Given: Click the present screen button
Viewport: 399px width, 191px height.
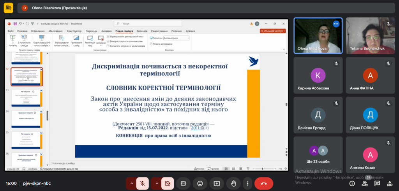Looking at the screenshot, I should 217,183.
